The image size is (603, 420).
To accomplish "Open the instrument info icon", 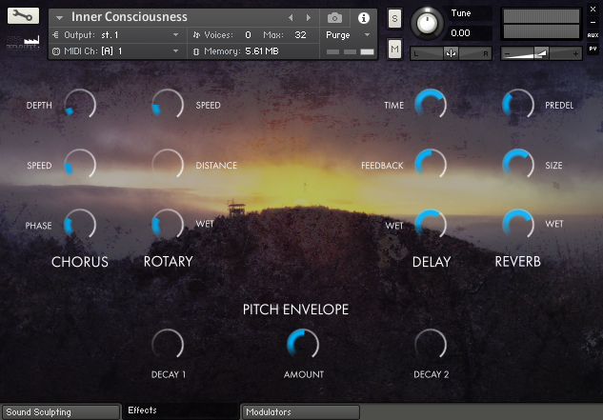I will (363, 18).
